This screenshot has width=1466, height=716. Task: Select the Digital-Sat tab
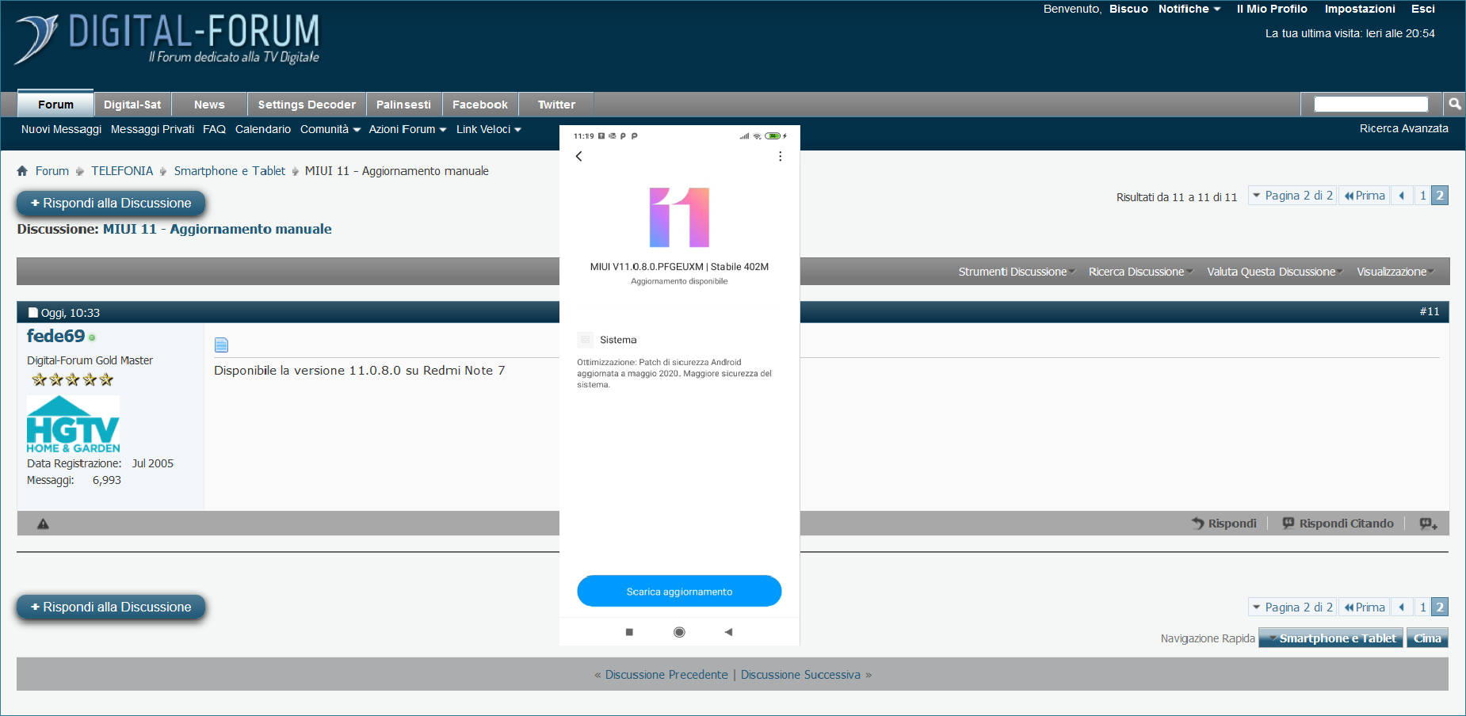(x=132, y=105)
